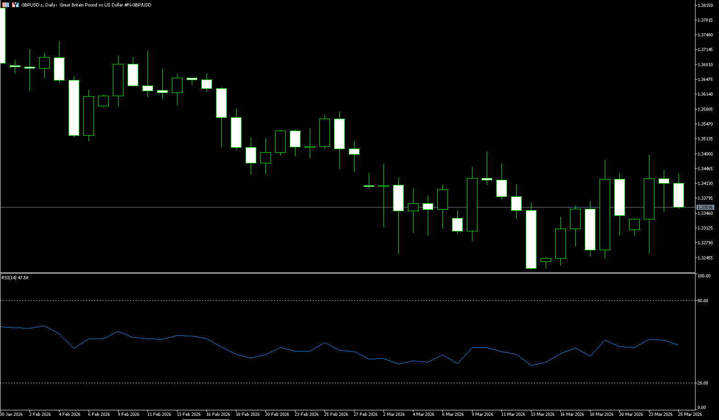The width and height of the screenshot is (719, 420).
Task: Click the bar-chart icon left of GBPUSD.s title
Action: [15, 5]
